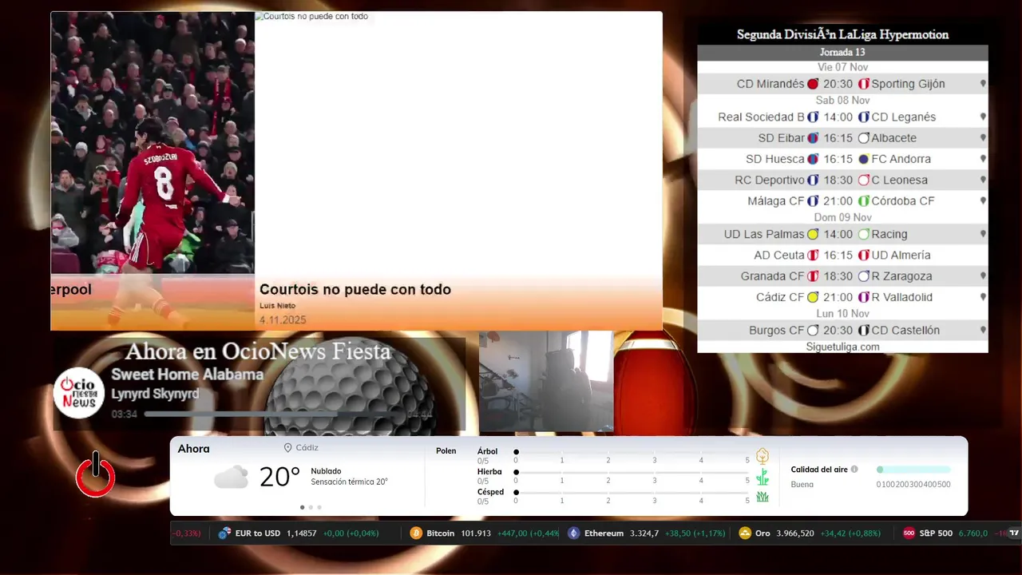Image resolution: width=1022 pixels, height=575 pixels.
Task: Click the Árbol tree pollen icon
Action: pos(763,456)
